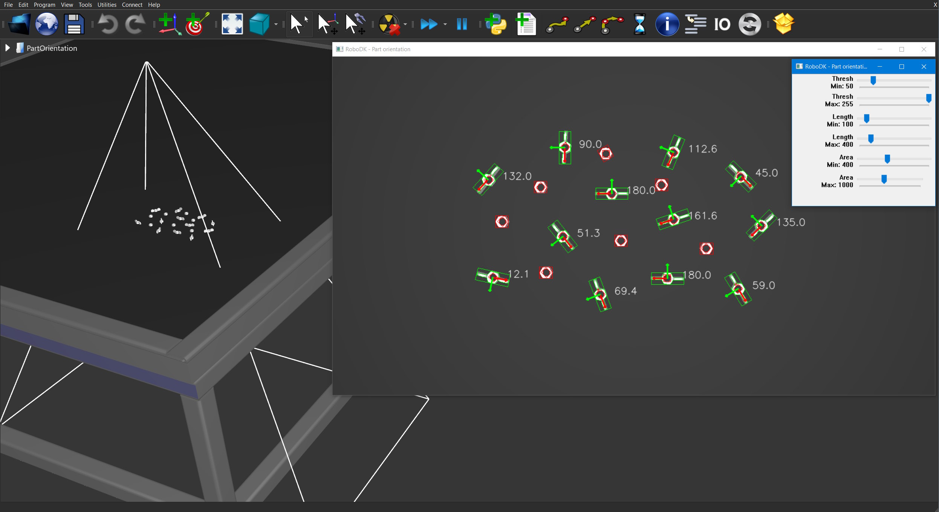Screen dimensions: 939x512
Task: Pause the simulation
Action: [462, 24]
